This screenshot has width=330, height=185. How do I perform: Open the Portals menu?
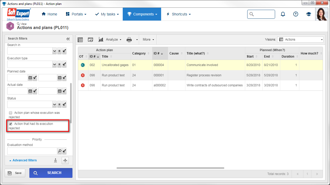(x=76, y=14)
